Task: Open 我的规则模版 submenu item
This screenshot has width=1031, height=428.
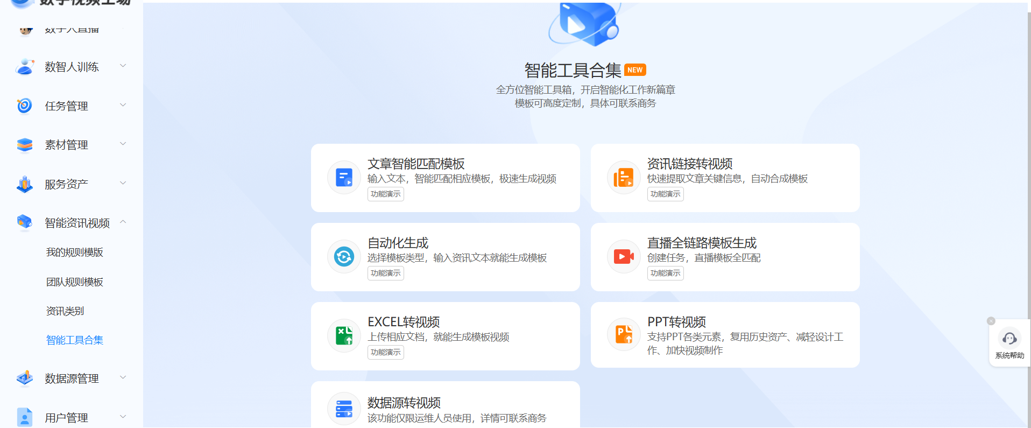Action: (74, 252)
